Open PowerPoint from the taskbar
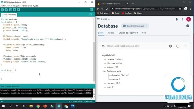The width and height of the screenshot is (194, 109). (x=45, y=106)
